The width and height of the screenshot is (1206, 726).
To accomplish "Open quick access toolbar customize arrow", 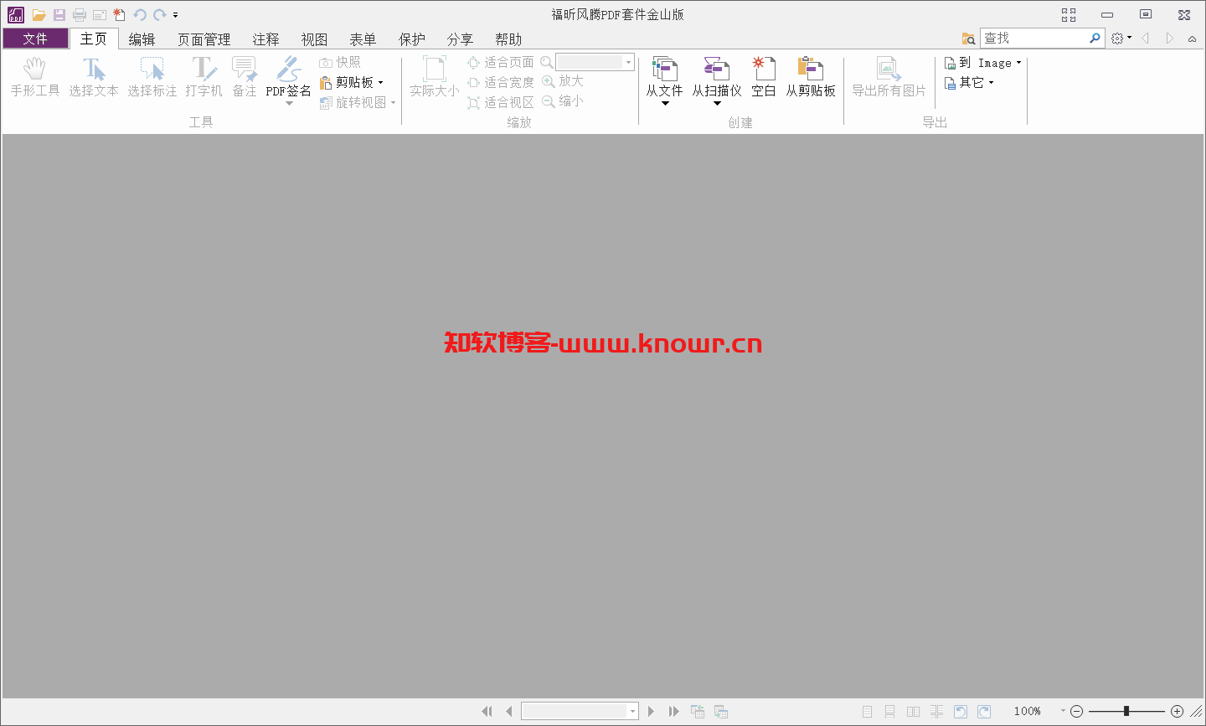I will point(176,15).
